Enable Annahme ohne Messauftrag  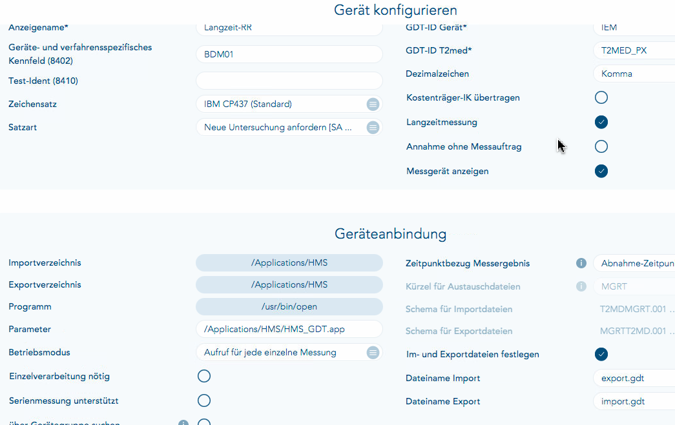(601, 146)
